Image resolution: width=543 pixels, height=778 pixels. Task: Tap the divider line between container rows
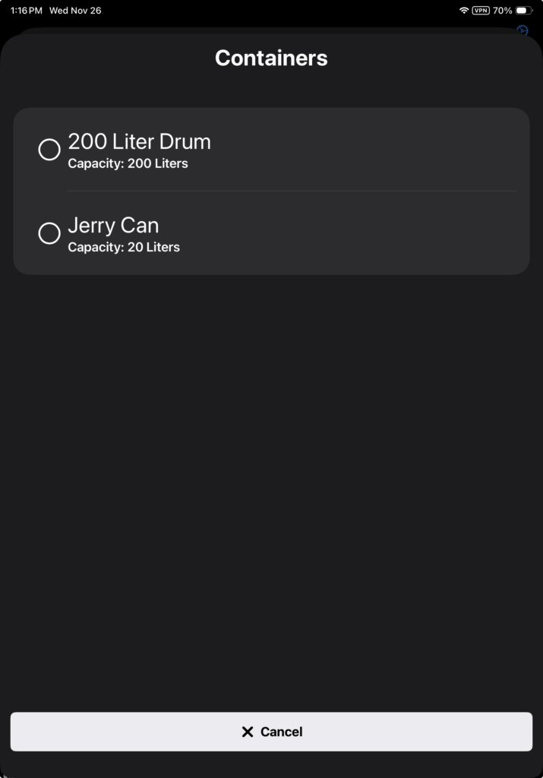pos(292,191)
